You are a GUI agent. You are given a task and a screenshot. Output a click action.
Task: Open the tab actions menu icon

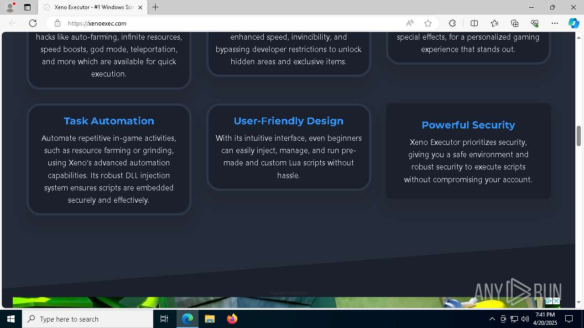(27, 7)
